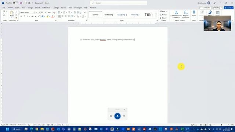Click Create and Share Adobe PDF
The height and width of the screenshot is (132, 235).
(x=176, y=15)
